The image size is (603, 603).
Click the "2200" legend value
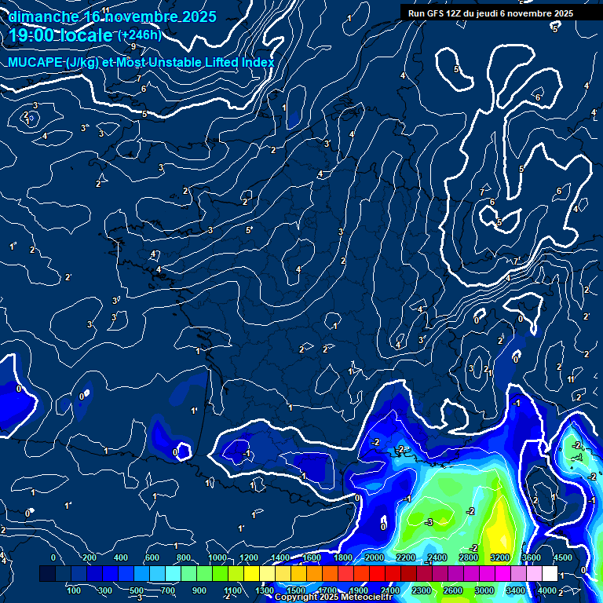pyautogui.click(x=406, y=557)
